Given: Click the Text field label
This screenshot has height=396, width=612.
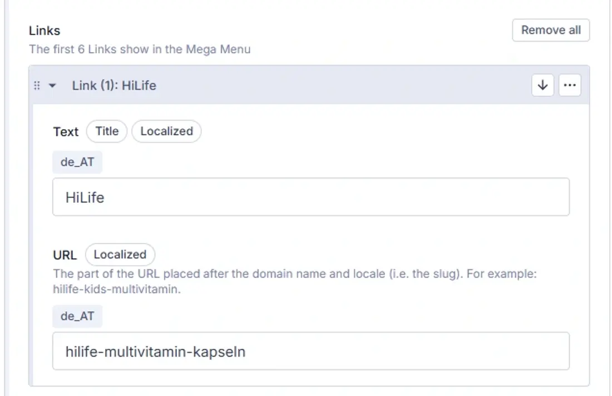Looking at the screenshot, I should click(x=66, y=132).
